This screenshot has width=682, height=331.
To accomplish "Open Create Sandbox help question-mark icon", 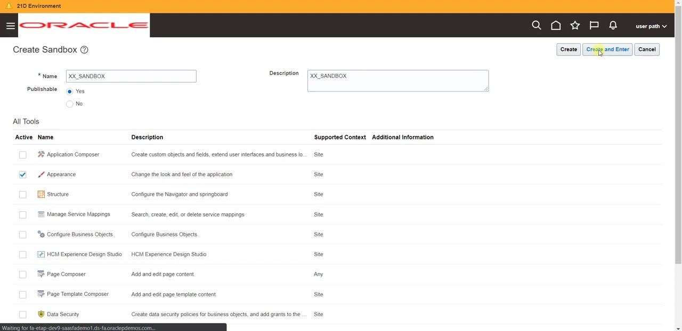I will [x=84, y=49].
